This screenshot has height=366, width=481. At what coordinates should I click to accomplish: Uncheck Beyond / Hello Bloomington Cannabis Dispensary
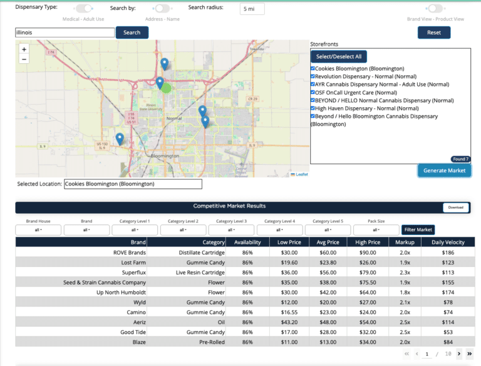313,117
